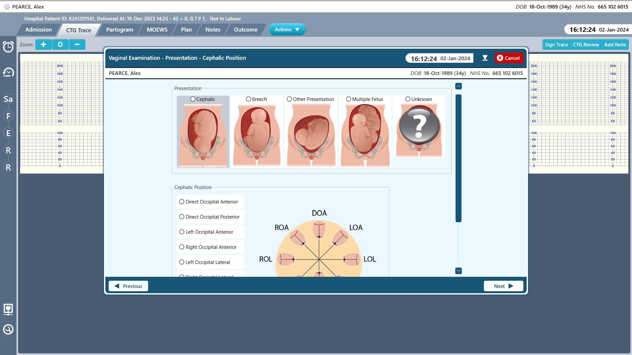Image resolution: width=632 pixels, height=355 pixels.
Task: Open the MOEWS tab
Action: [x=157, y=30]
